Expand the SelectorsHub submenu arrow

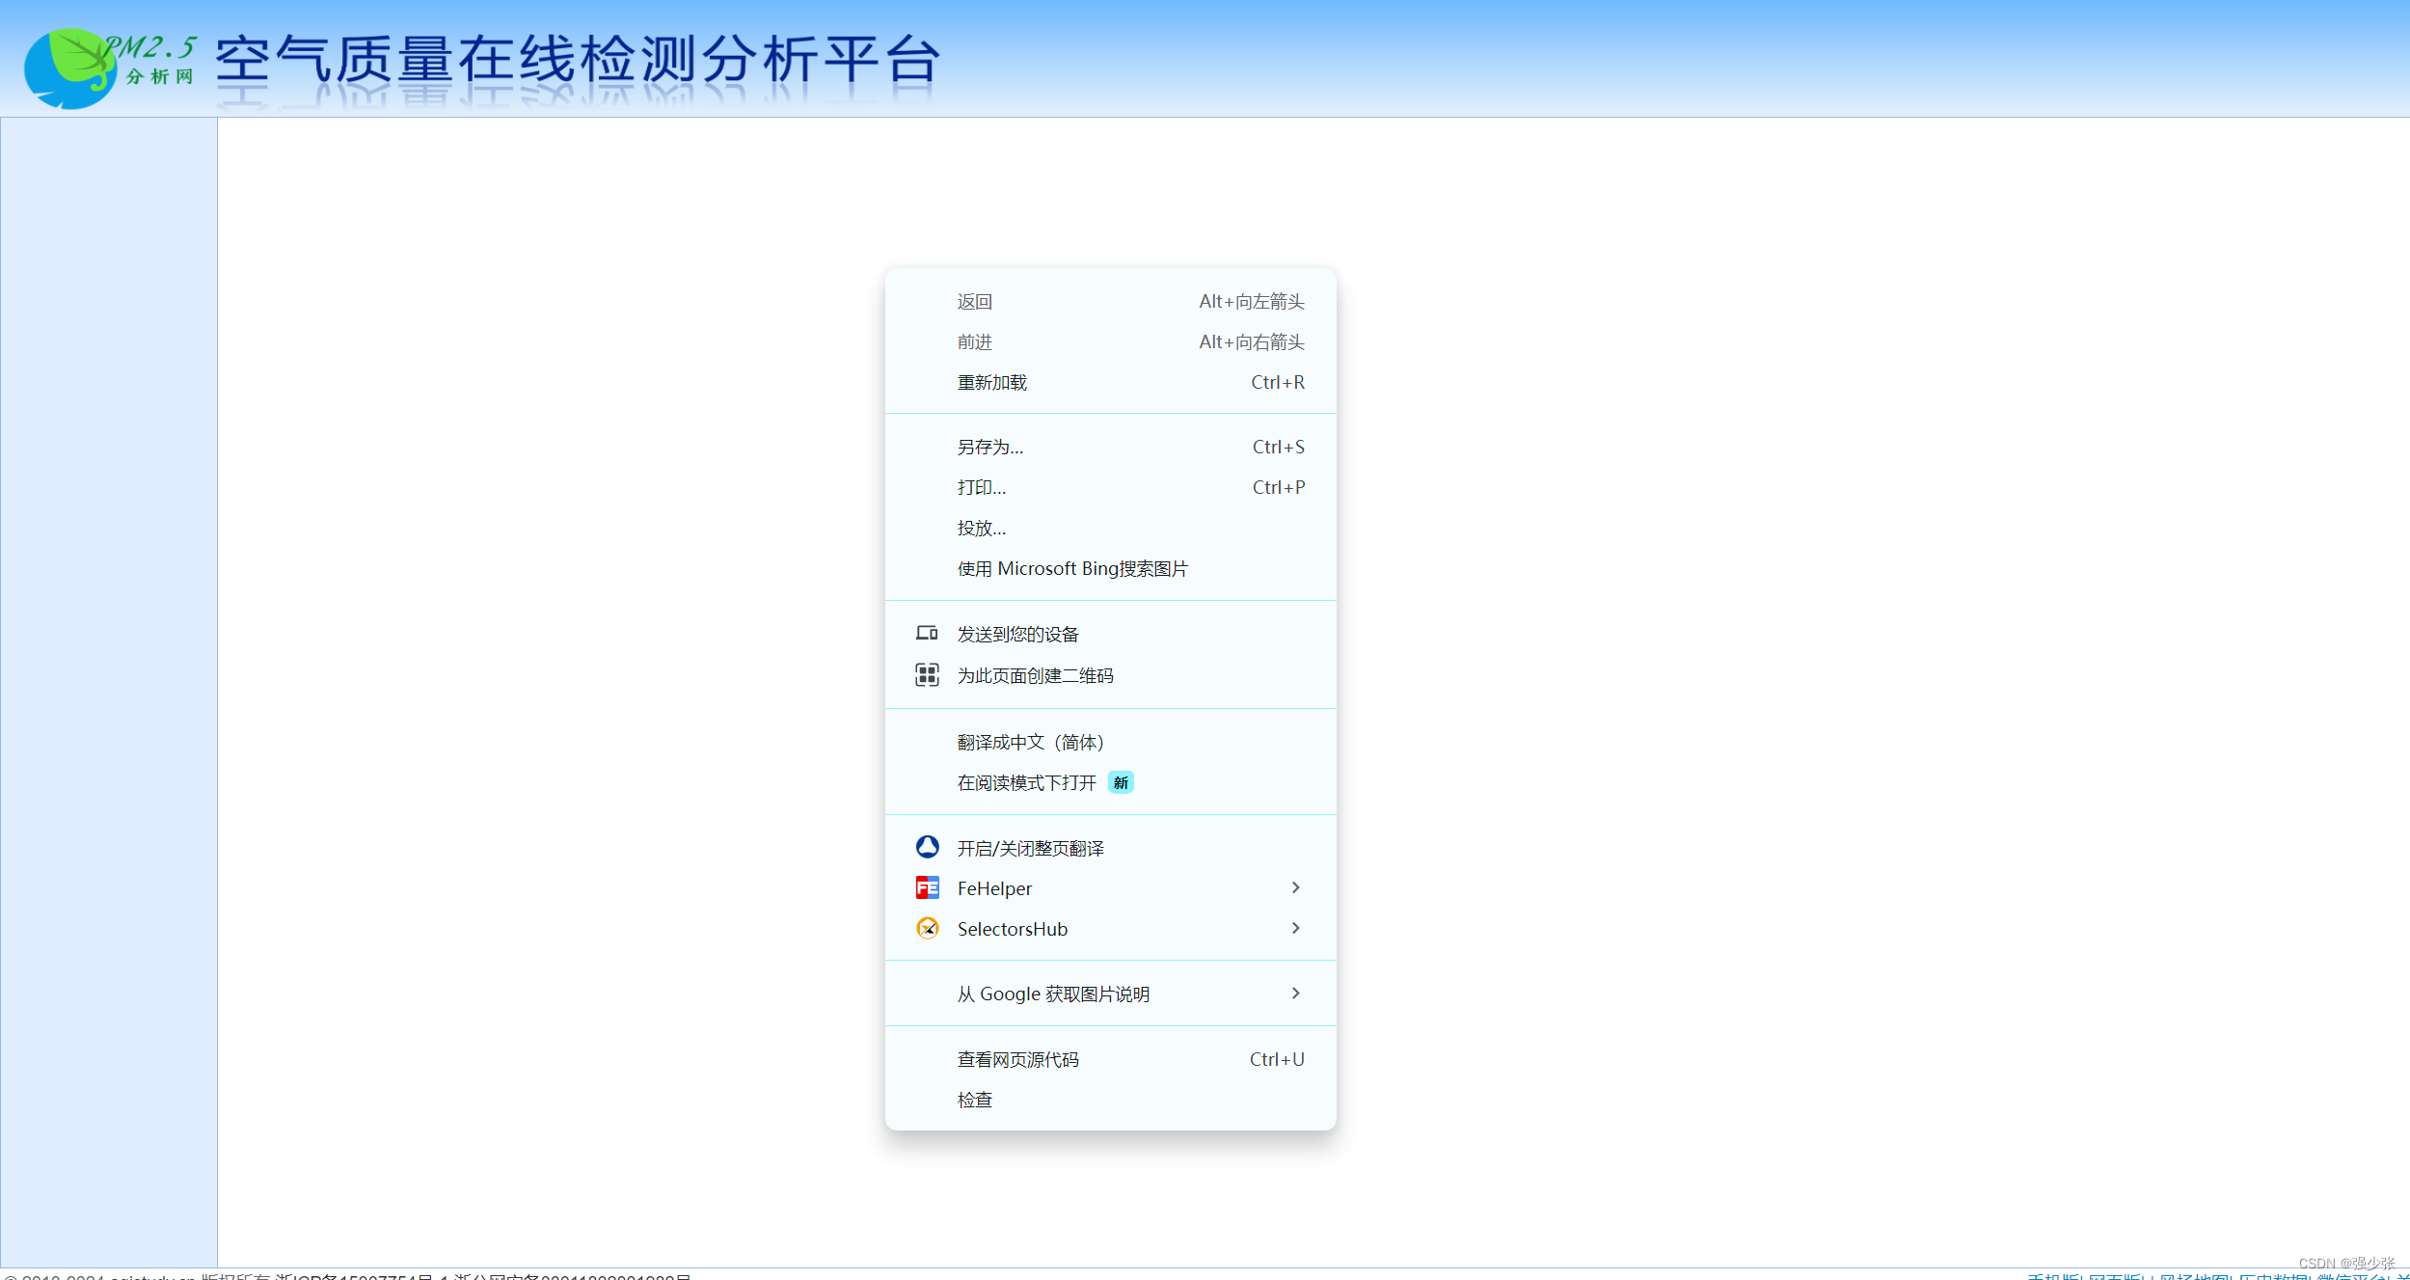(1295, 928)
